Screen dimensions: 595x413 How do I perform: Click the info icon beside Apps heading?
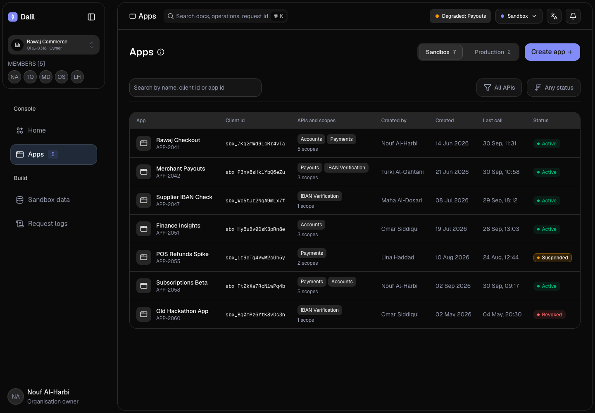[x=161, y=52]
